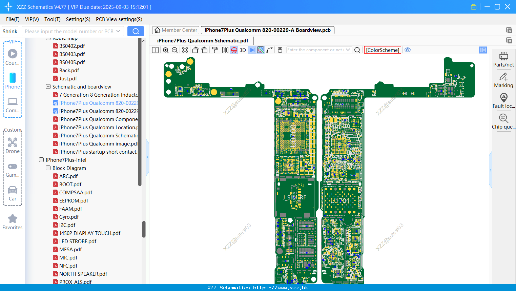Open iPhone7Plus Qualcomm image.pdf
This screenshot has width=516, height=291.
click(x=96, y=143)
